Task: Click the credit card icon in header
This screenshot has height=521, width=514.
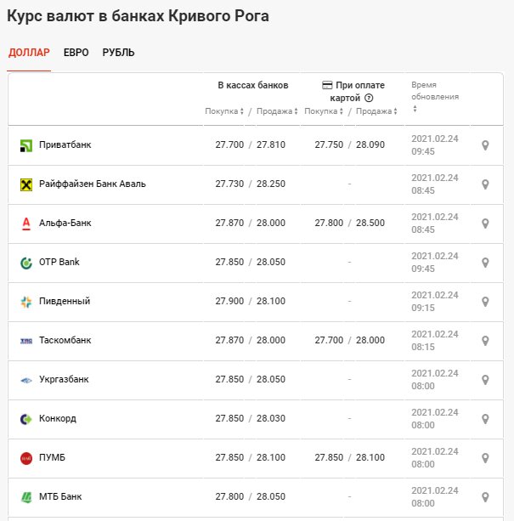Action: 327,85
